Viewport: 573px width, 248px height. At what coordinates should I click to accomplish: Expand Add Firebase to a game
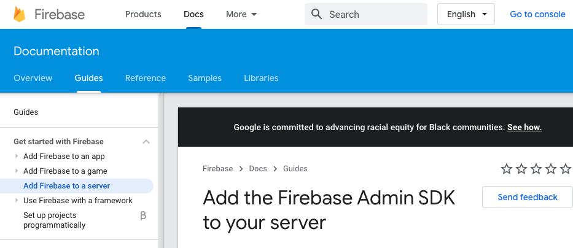tap(17, 171)
